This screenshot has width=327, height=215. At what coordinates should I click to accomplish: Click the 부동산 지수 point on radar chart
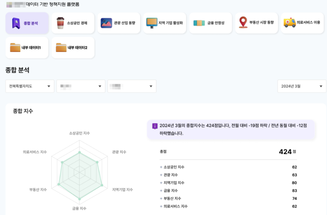pos(59,184)
